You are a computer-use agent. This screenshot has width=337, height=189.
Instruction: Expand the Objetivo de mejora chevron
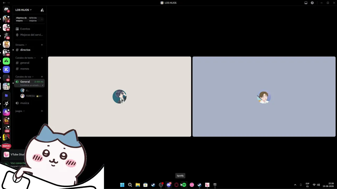click(x=42, y=19)
